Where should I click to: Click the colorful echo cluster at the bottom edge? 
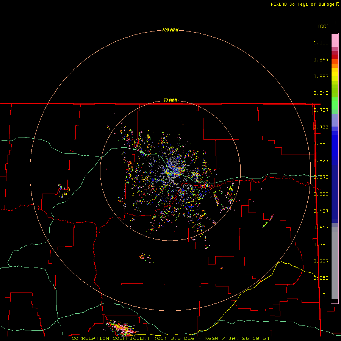[x=122, y=327]
